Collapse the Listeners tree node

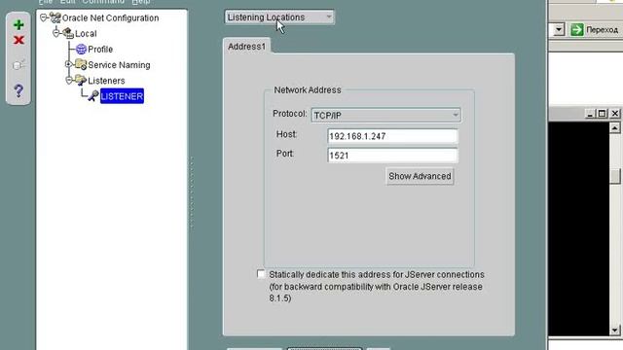coord(68,80)
